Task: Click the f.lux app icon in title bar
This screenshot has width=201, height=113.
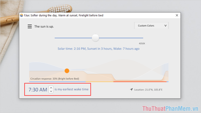Action: pyautogui.click(x=22, y=15)
